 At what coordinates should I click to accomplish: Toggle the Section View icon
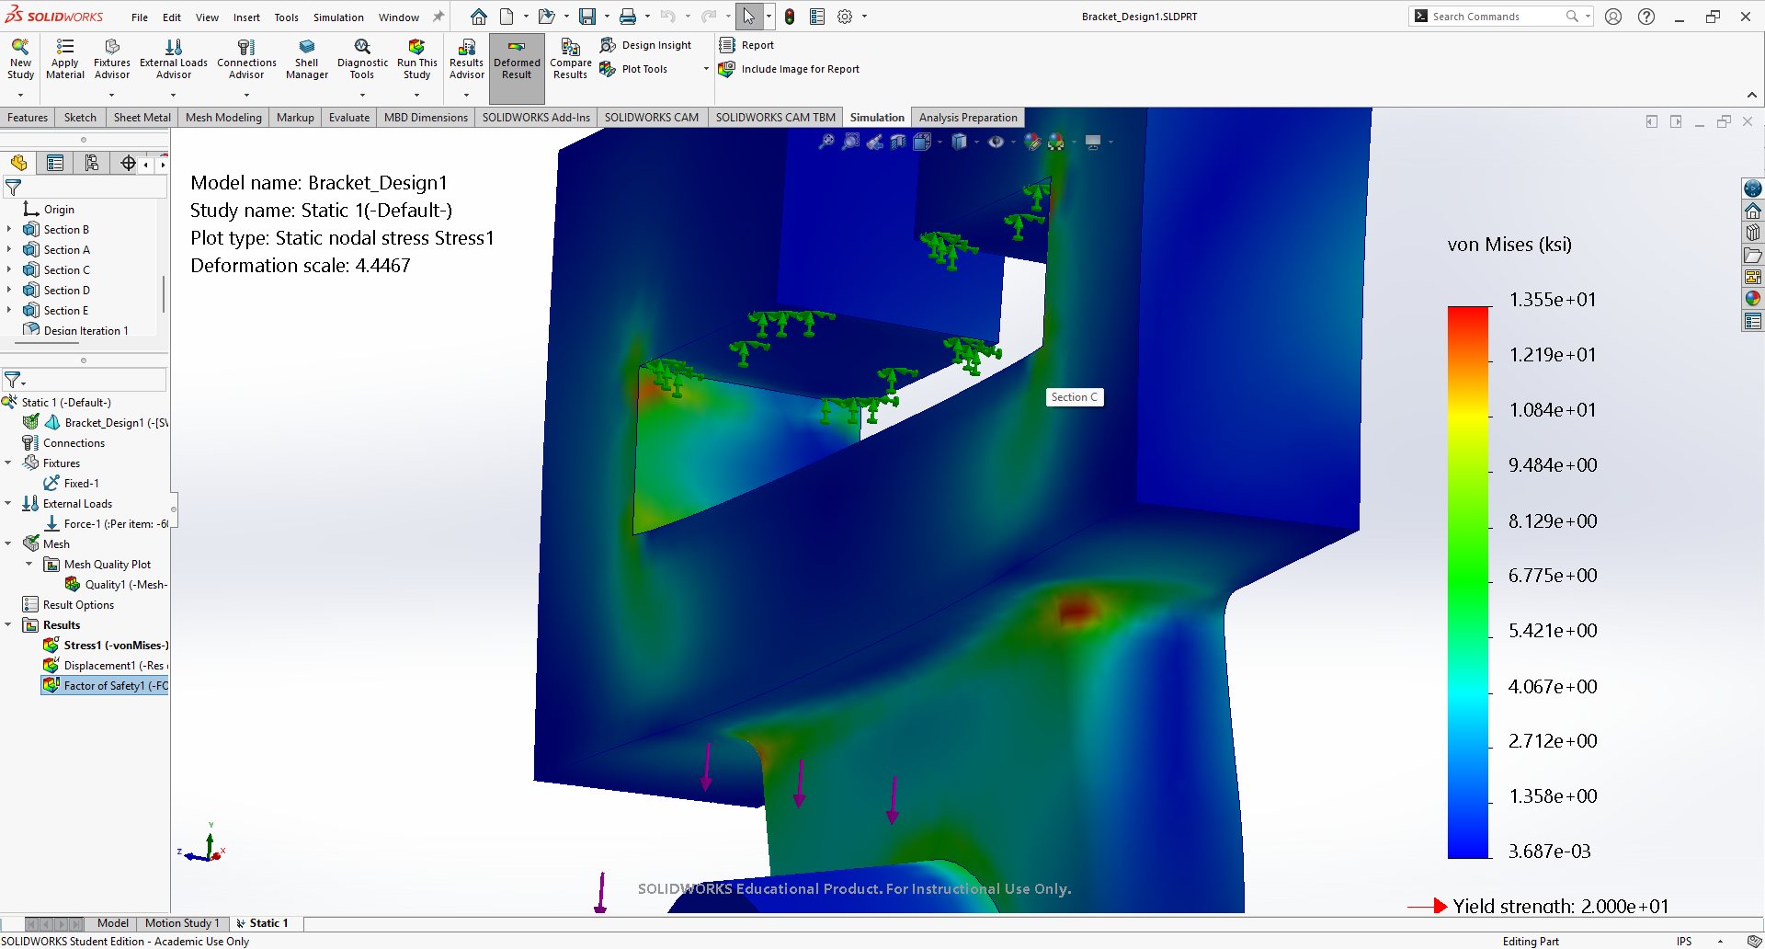coord(898,142)
